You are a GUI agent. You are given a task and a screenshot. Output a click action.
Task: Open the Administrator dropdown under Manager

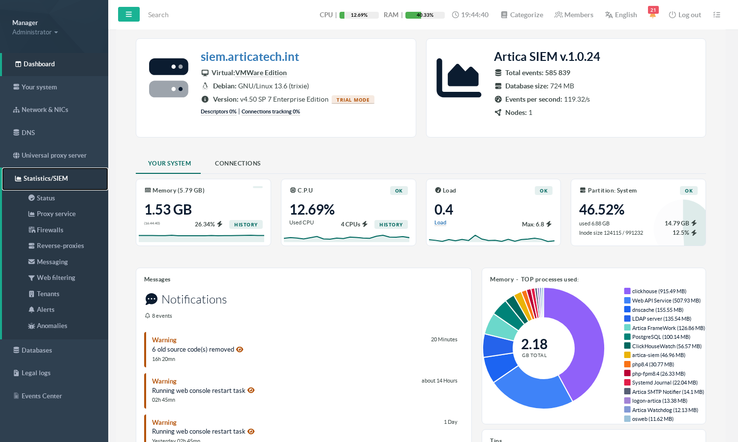[x=35, y=32]
